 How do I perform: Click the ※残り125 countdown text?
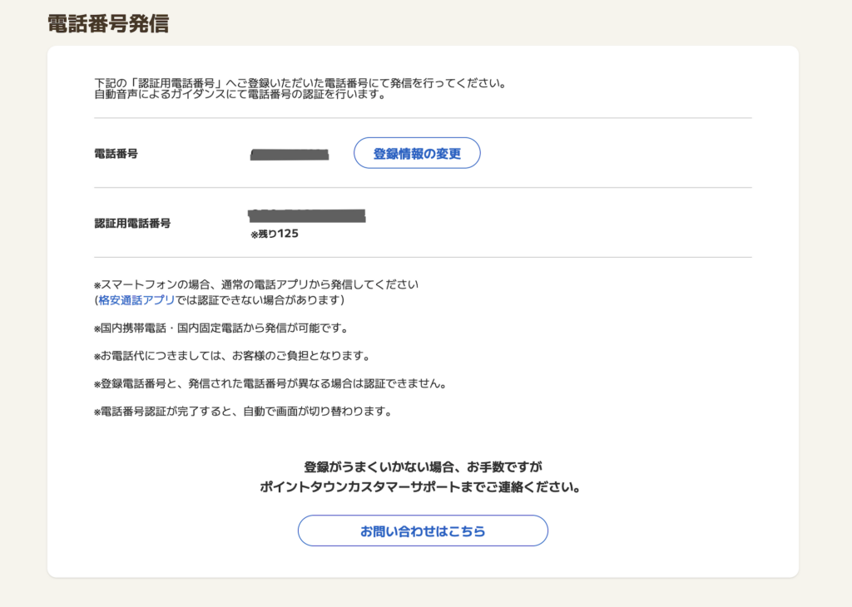(275, 234)
